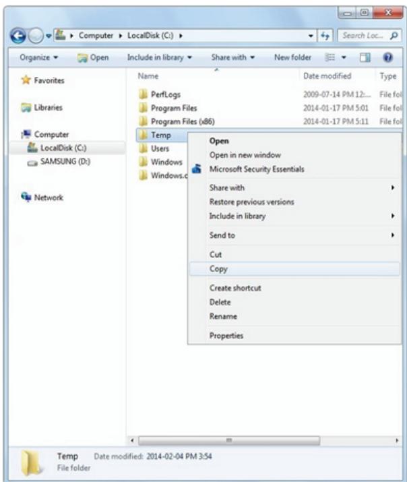The width and height of the screenshot is (407, 482).
Task: Open the Organize dropdown menu
Action: [38, 57]
